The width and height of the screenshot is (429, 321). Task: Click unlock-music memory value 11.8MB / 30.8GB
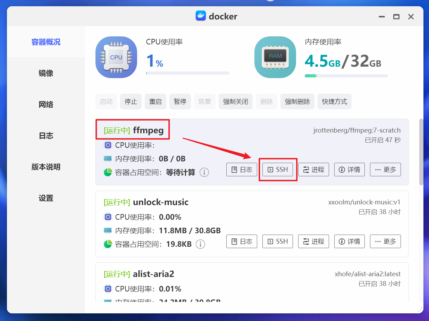(190, 230)
